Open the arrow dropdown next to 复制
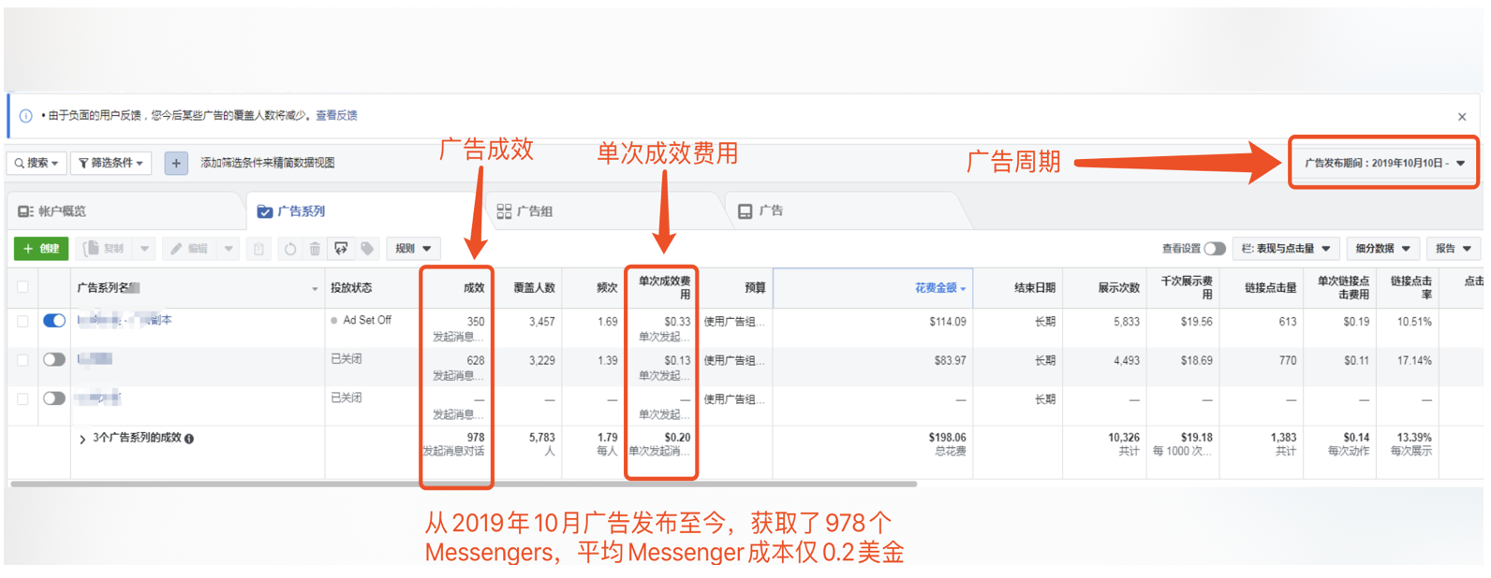The width and height of the screenshot is (1491, 578). tap(144, 249)
